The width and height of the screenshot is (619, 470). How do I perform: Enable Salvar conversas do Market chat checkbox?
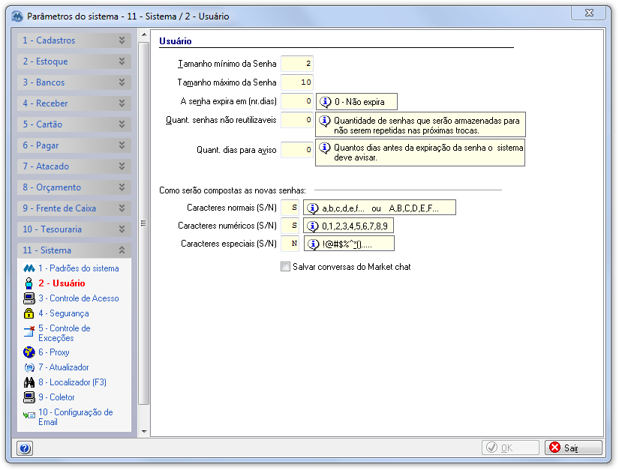(285, 267)
